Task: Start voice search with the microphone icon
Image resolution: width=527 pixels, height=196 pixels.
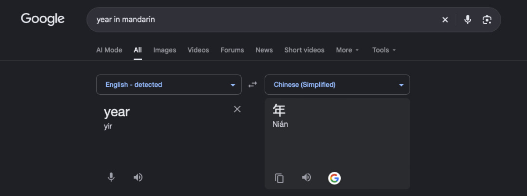Action: 468,20
